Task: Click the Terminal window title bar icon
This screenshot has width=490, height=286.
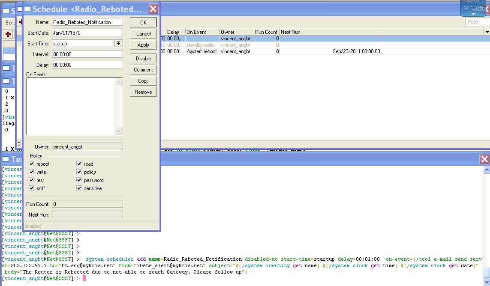Action: click(6, 159)
